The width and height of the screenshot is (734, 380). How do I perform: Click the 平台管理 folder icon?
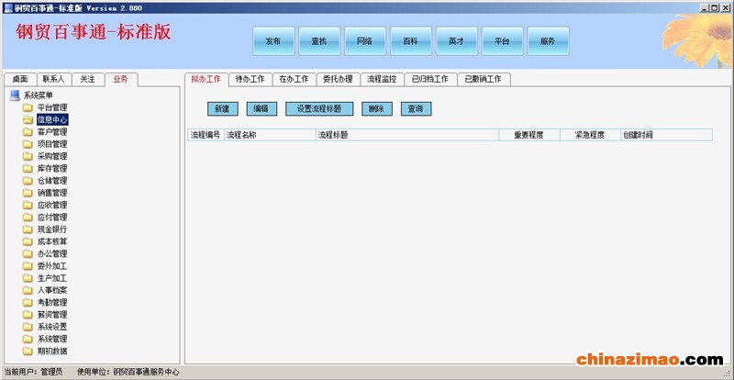pyautogui.click(x=28, y=107)
